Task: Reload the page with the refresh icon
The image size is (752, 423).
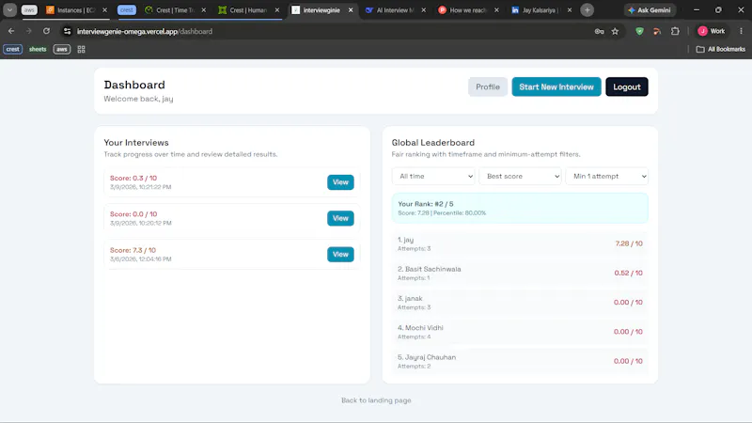Action: point(46,31)
